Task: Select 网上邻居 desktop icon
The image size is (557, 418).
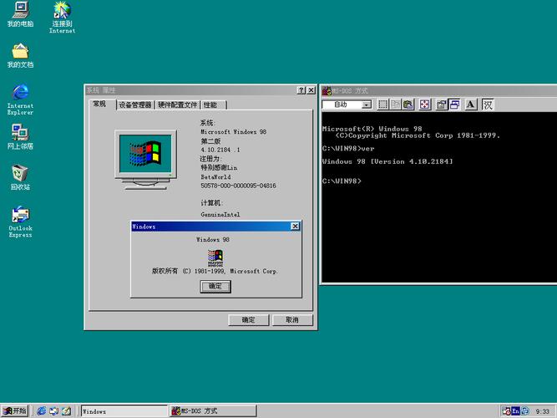Action: point(20,137)
